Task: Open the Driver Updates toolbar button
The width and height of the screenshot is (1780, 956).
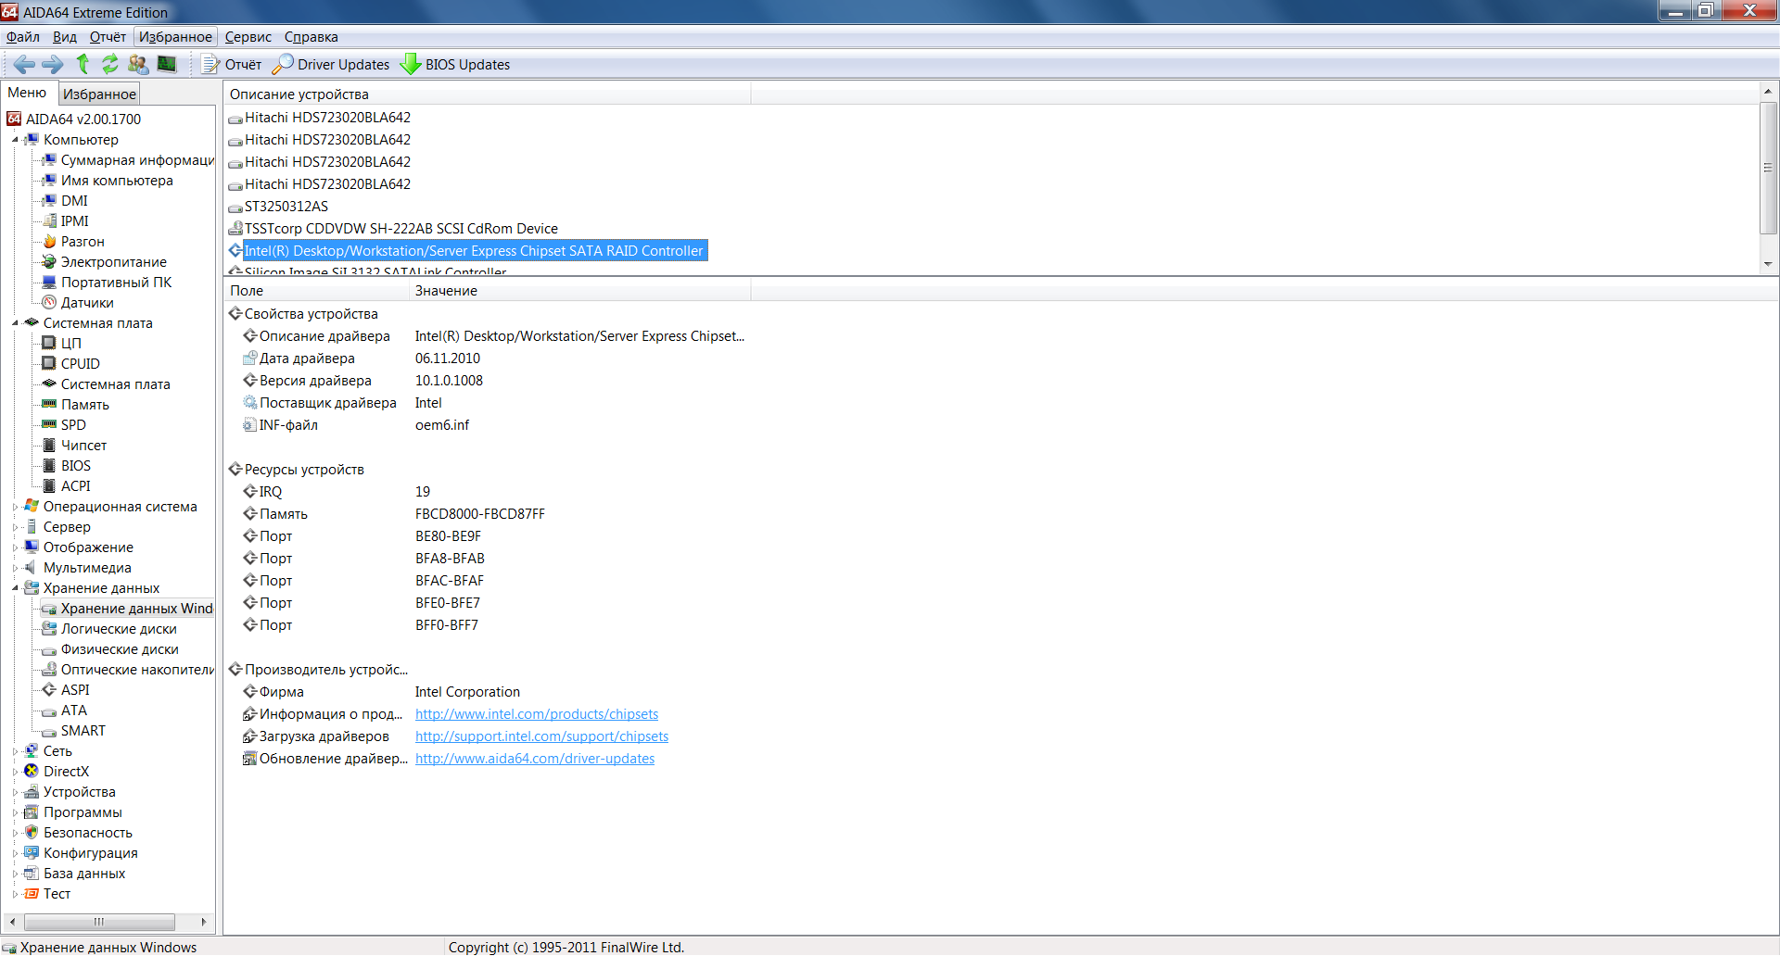Action: 331,65
